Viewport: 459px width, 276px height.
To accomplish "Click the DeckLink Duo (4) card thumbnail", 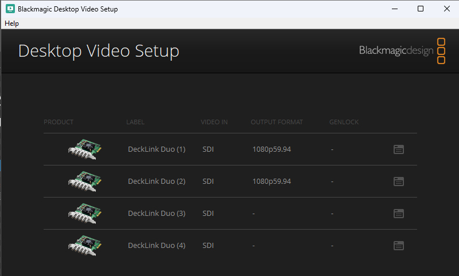I will tap(84, 246).
